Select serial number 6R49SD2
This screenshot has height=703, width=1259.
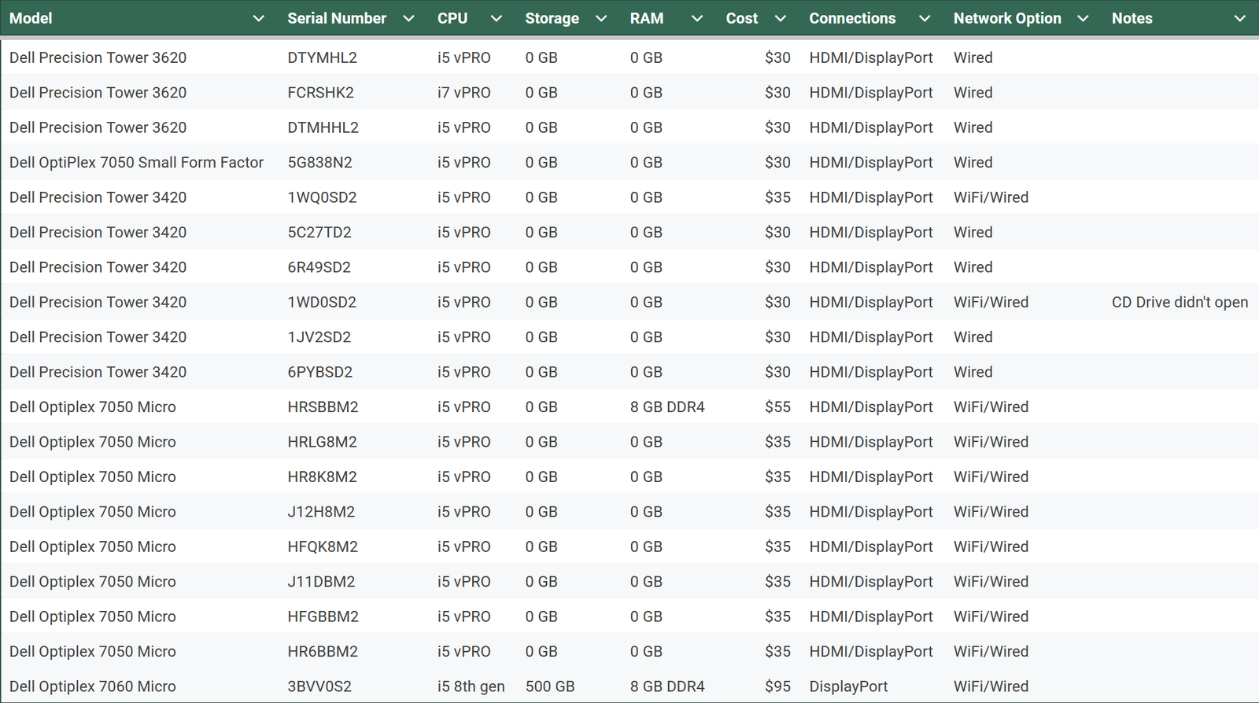click(x=319, y=267)
